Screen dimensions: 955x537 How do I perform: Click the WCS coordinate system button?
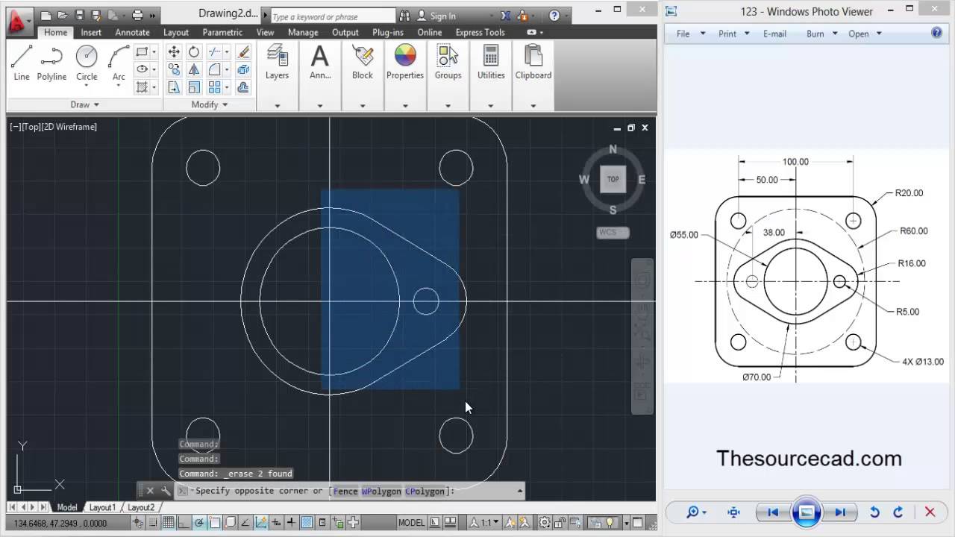pyautogui.click(x=613, y=232)
